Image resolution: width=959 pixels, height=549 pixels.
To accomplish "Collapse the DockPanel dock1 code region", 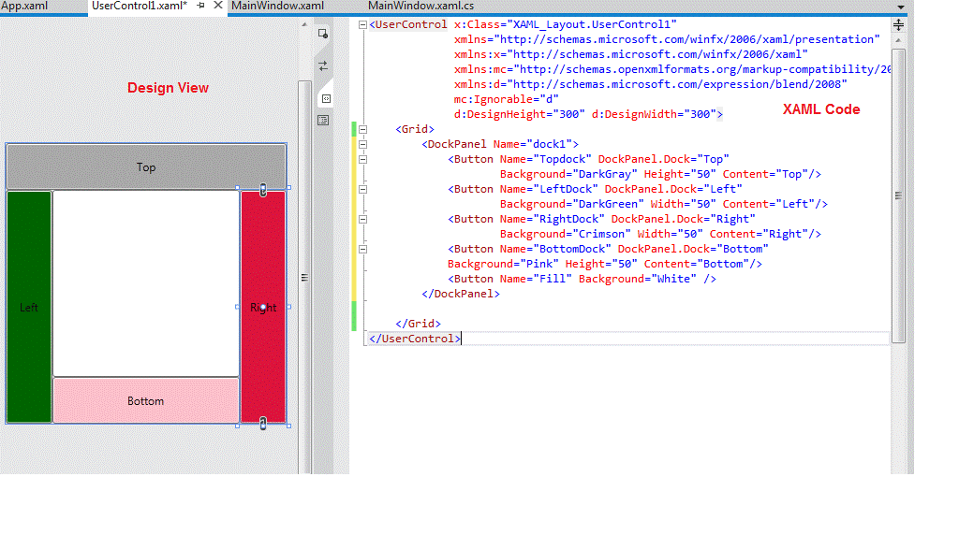I will [x=362, y=144].
